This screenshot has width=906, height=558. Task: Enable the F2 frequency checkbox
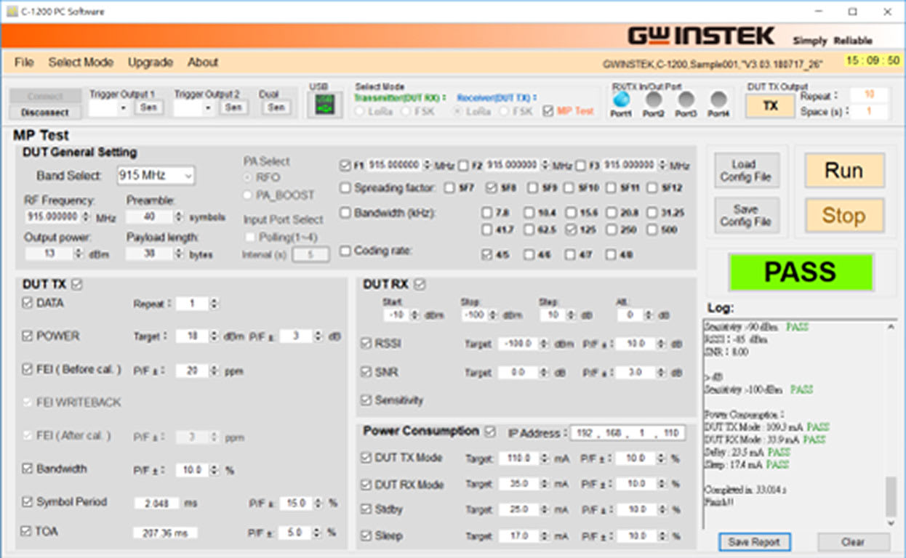(463, 166)
